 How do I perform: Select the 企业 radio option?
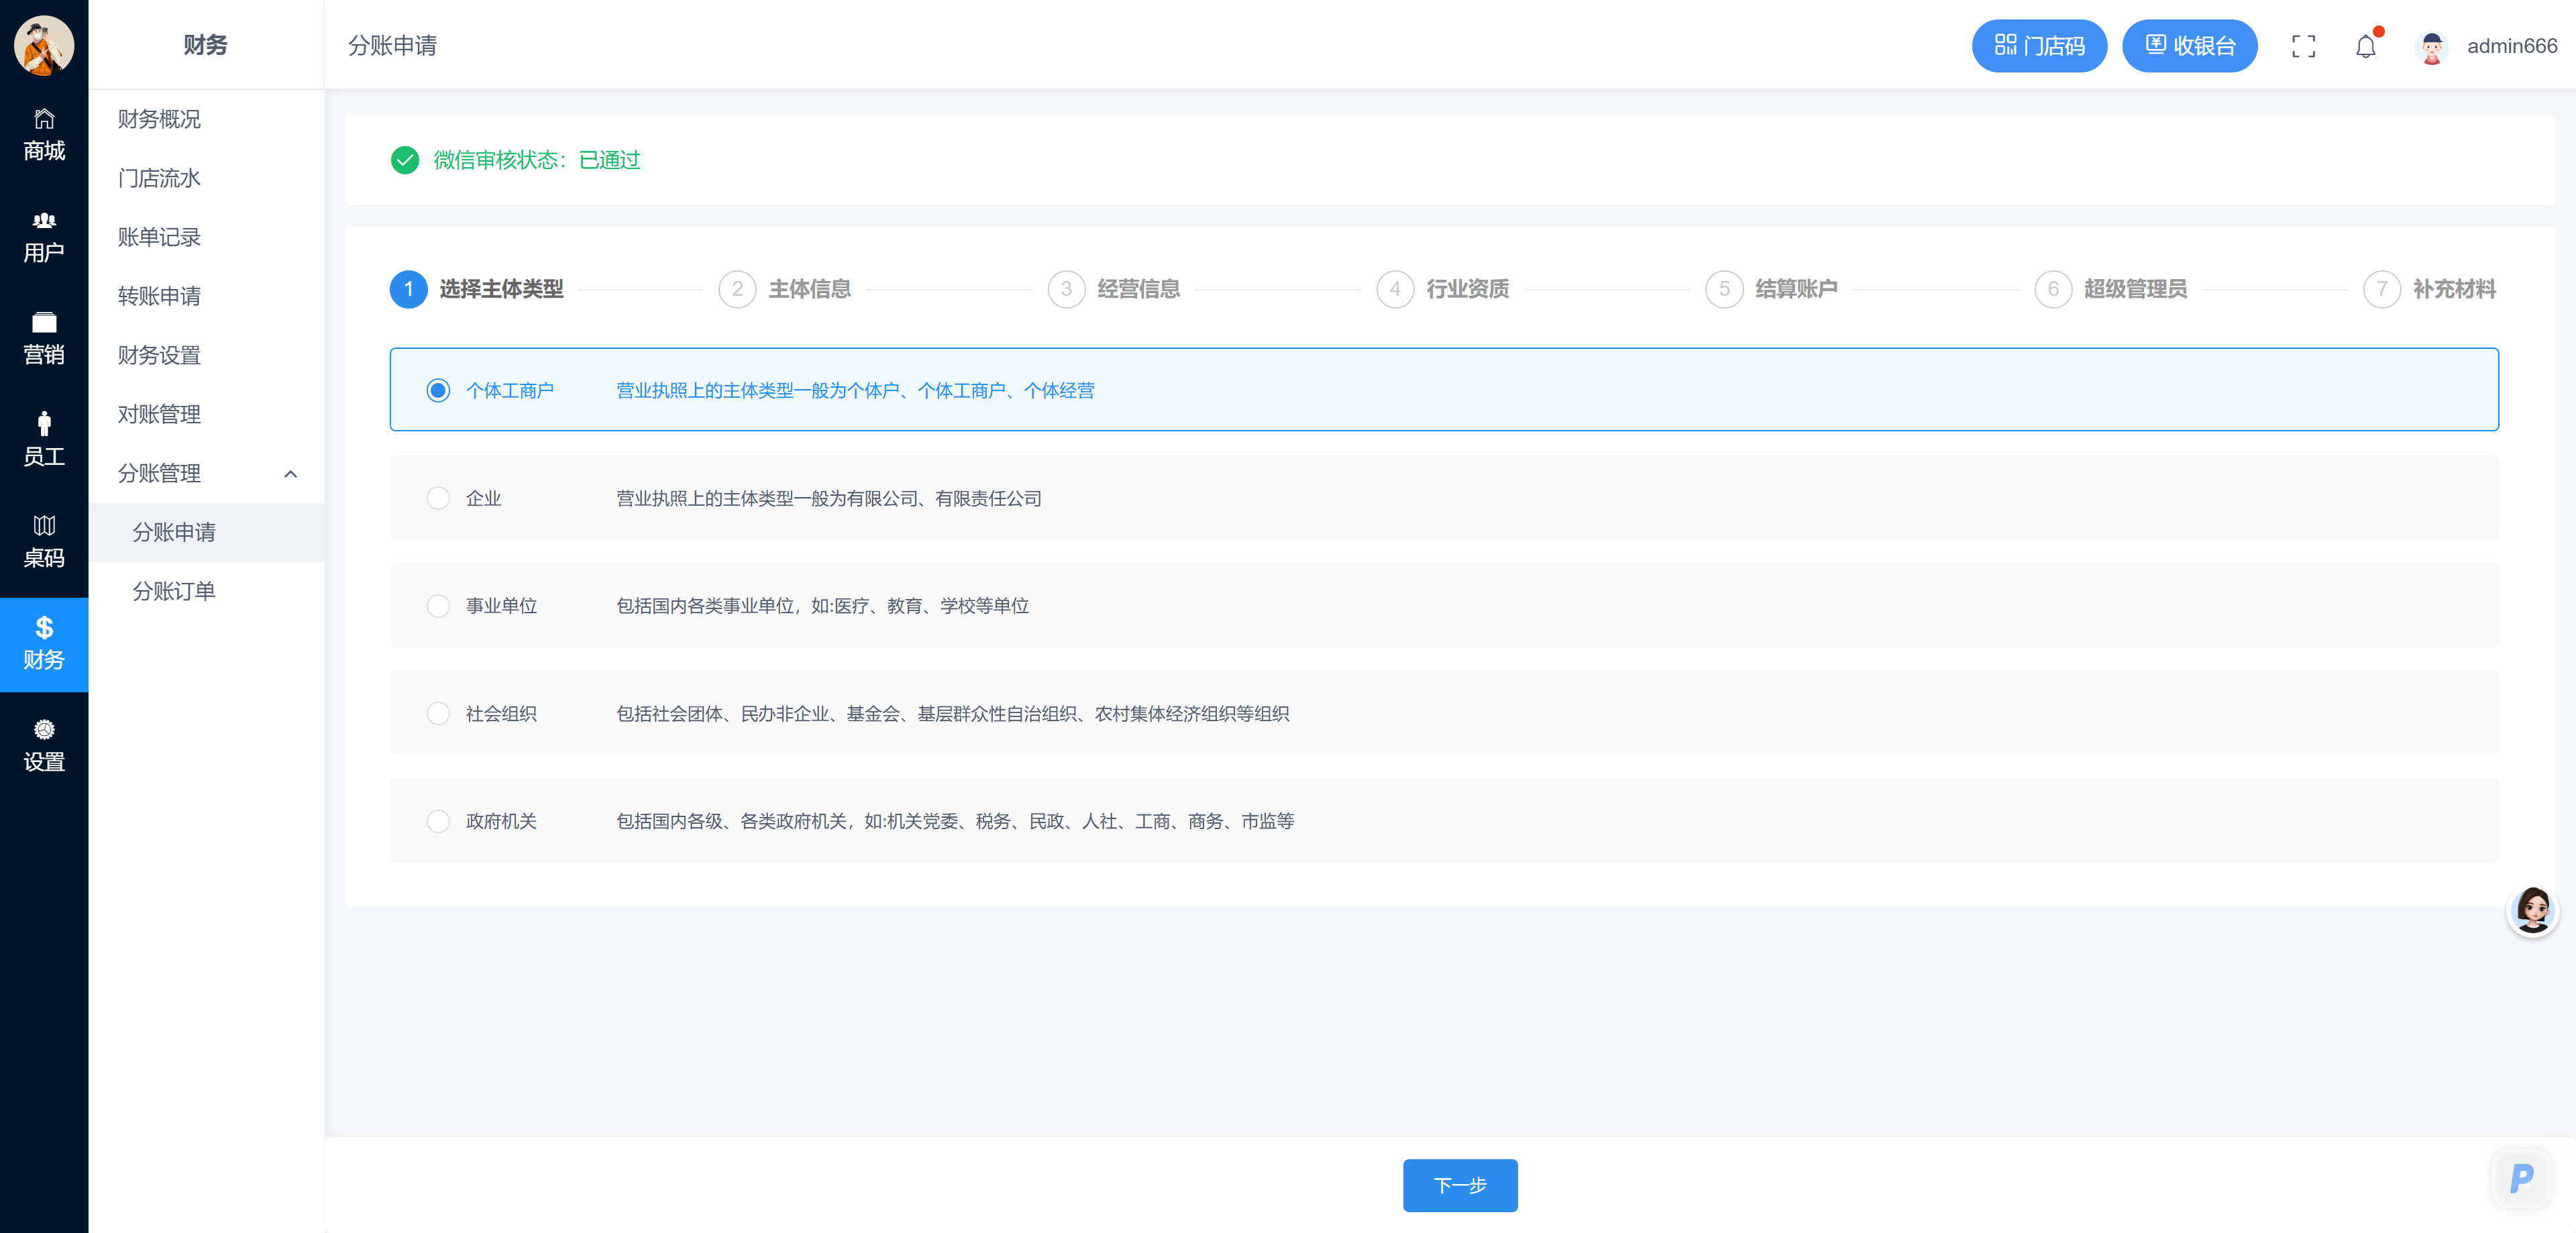click(438, 498)
